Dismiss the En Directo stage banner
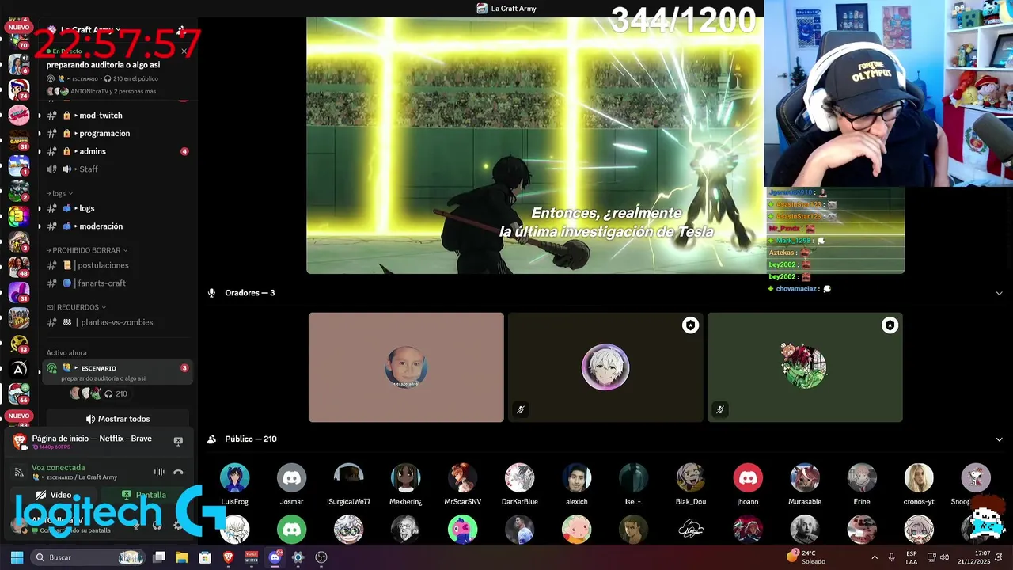The image size is (1013, 570). [184, 51]
